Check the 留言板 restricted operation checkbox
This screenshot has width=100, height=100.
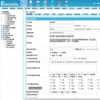click(x=71, y=92)
